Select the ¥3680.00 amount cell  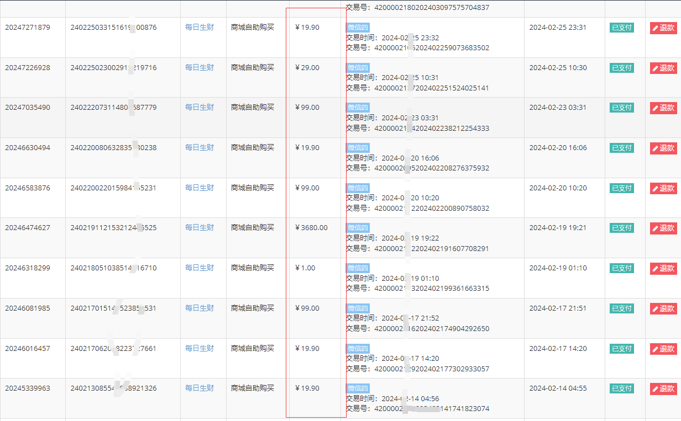(x=311, y=228)
